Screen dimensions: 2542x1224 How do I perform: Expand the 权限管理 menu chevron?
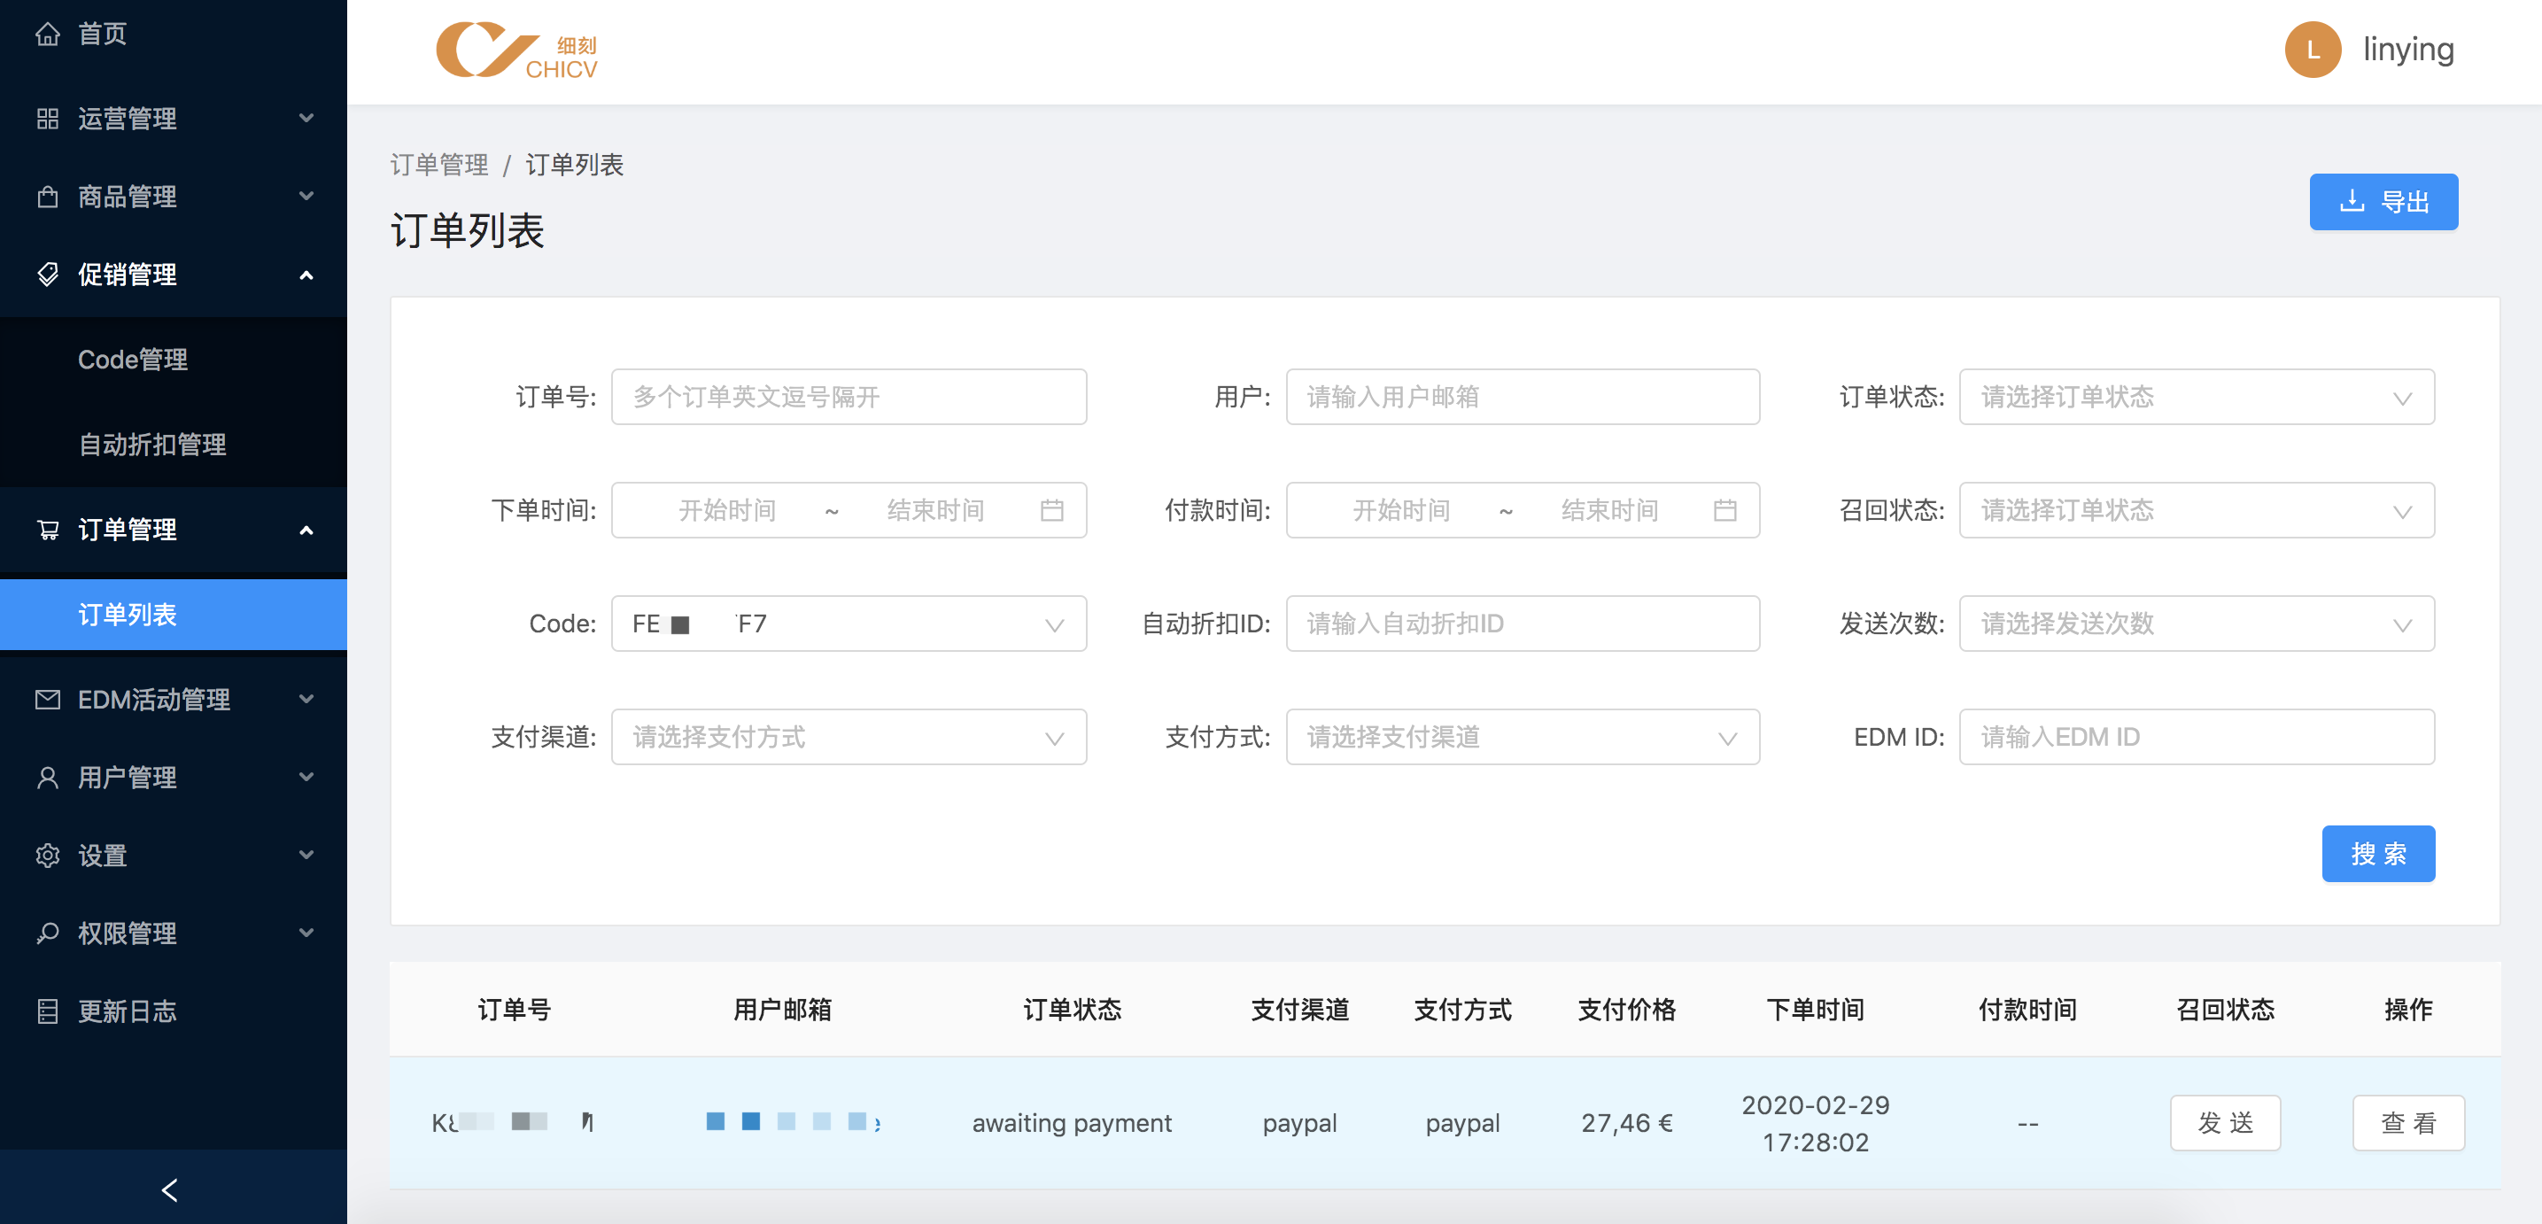point(306,933)
